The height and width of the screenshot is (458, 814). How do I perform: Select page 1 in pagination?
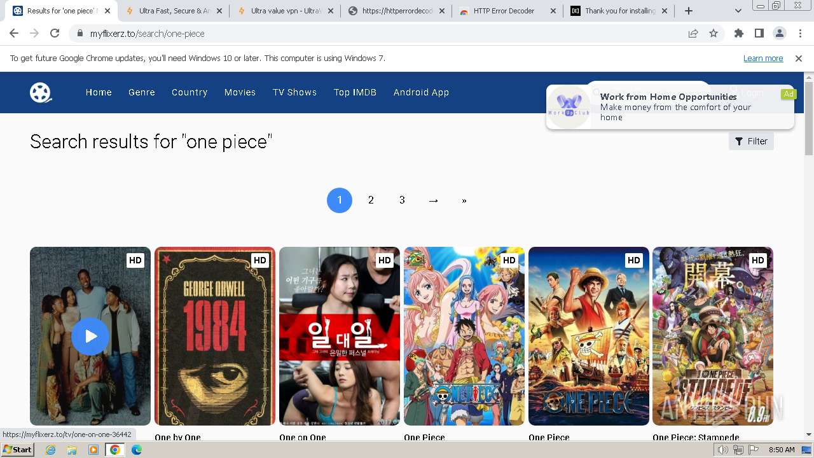point(340,200)
